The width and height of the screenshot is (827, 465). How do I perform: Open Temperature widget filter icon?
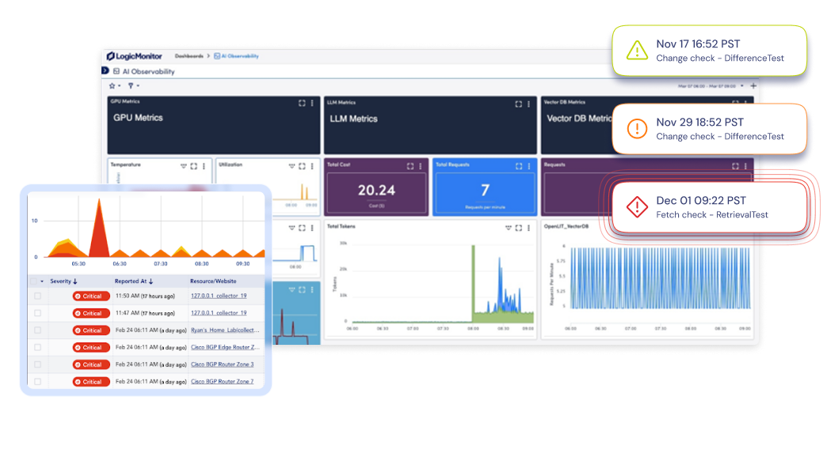pyautogui.click(x=184, y=166)
